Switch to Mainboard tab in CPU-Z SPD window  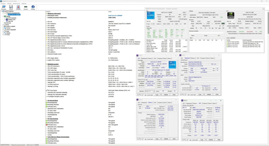[x=189, y=103]
